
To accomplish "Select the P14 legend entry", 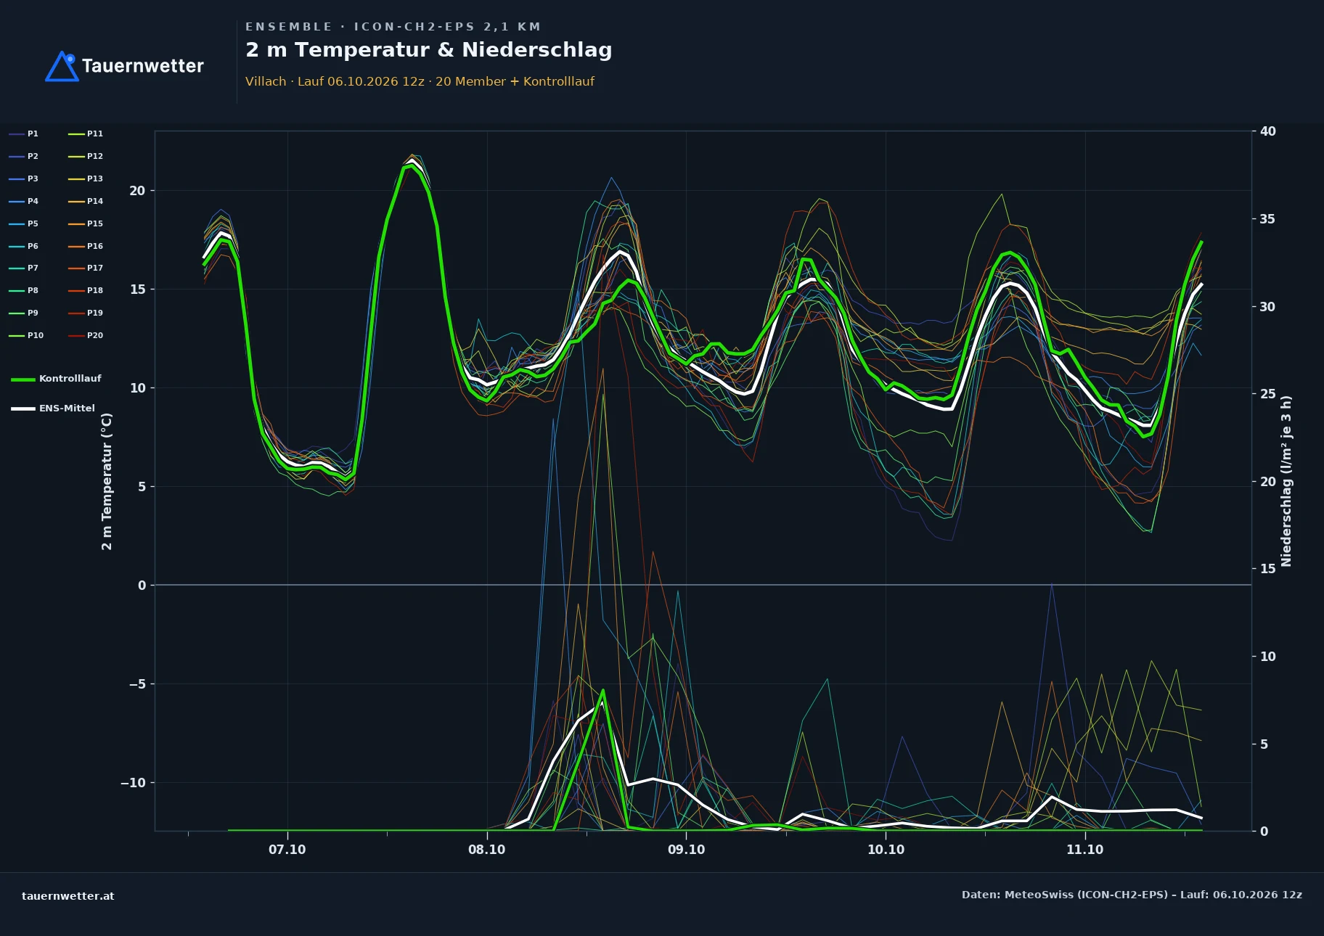I will coord(86,201).
